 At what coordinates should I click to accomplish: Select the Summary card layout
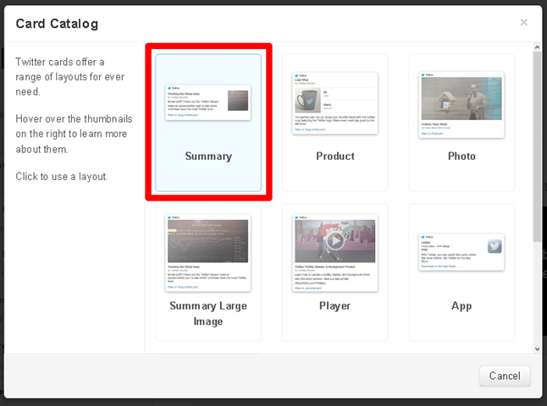[x=208, y=123]
